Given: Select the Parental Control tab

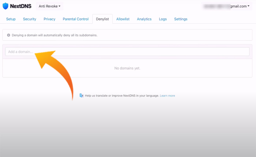Looking at the screenshot, I should [76, 19].
